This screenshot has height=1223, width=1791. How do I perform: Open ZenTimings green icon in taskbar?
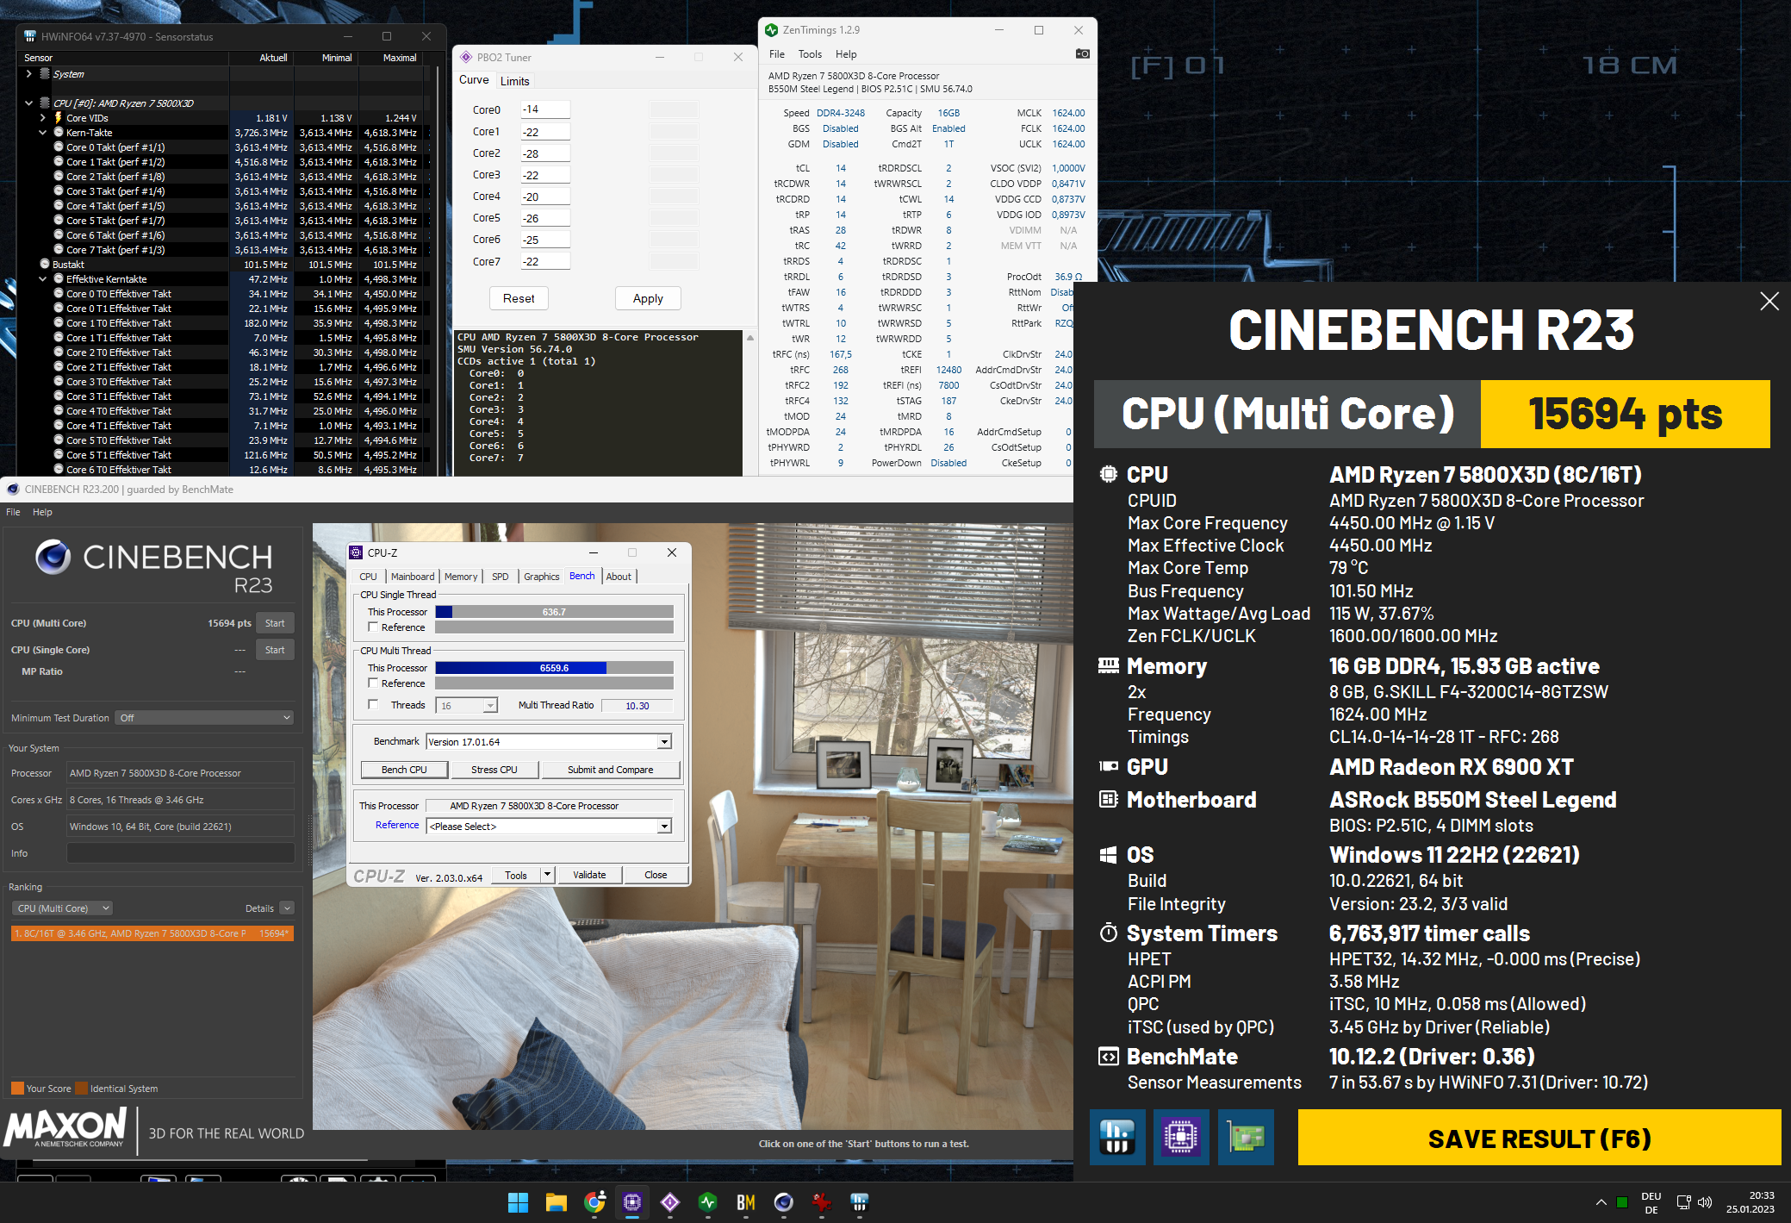tap(707, 1202)
